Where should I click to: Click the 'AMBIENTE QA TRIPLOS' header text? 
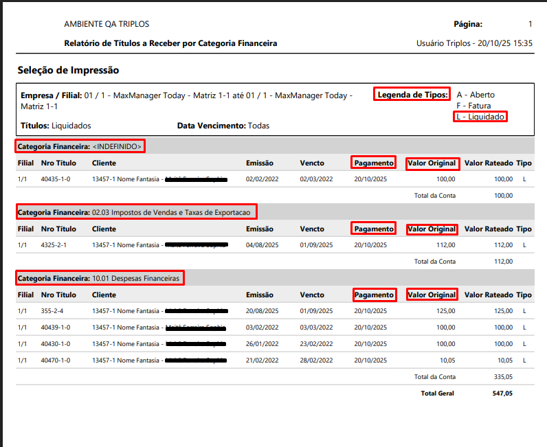click(x=107, y=24)
